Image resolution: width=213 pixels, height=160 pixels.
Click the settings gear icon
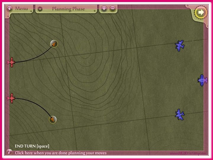[x=40, y=9]
